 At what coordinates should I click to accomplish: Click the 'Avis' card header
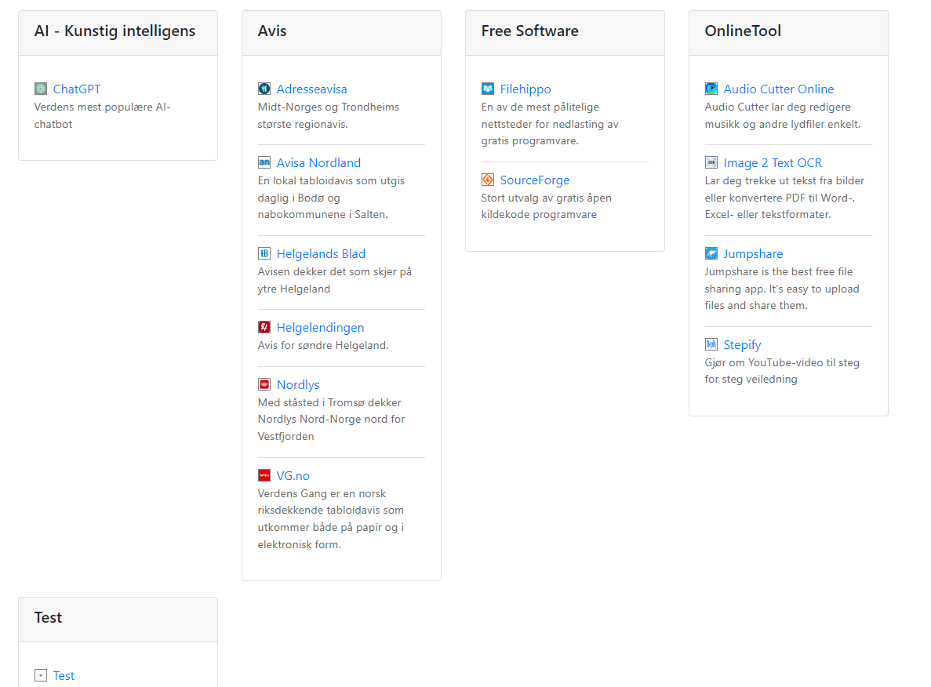[x=341, y=33]
